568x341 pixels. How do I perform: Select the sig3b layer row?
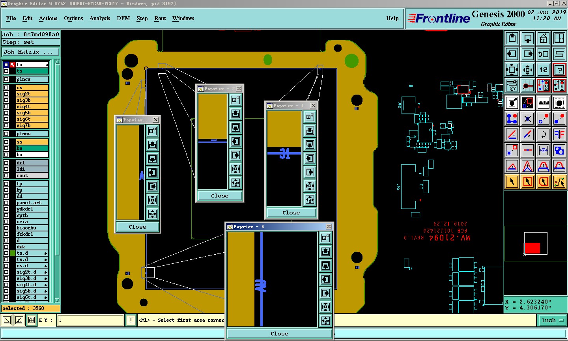click(32, 100)
